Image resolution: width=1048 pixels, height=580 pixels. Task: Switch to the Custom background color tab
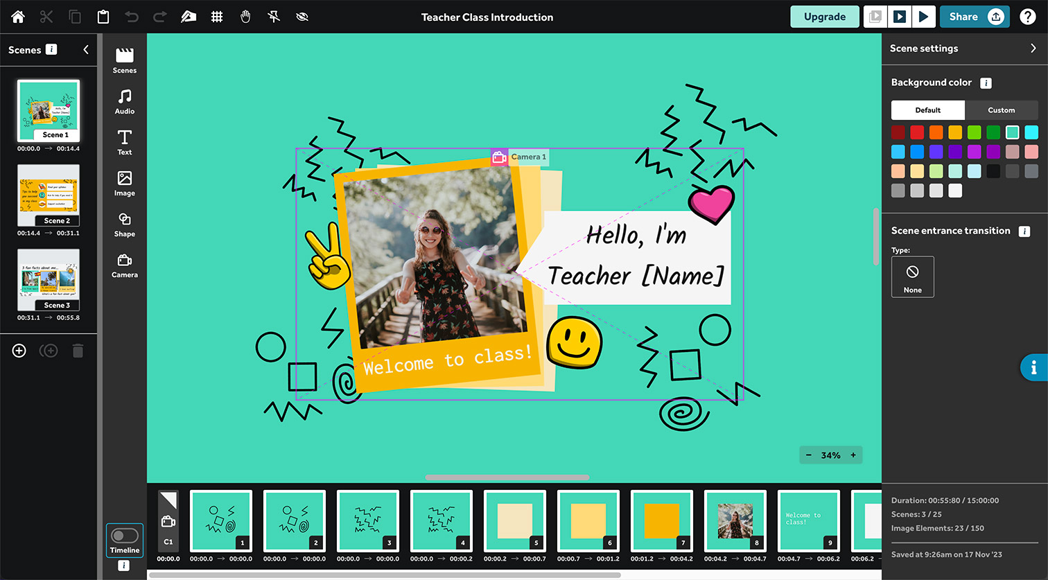1001,109
